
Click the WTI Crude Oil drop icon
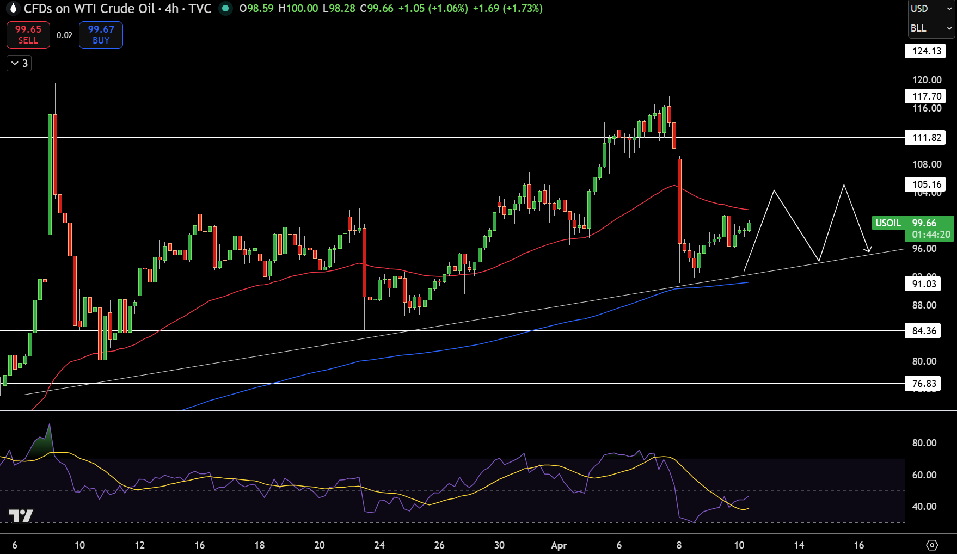pos(14,9)
